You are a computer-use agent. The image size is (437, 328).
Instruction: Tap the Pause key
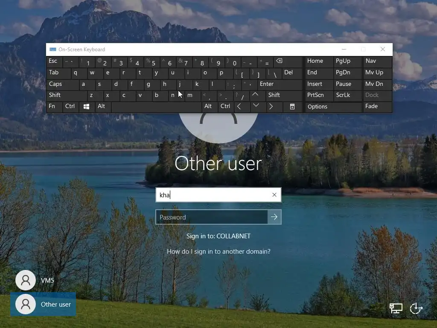click(347, 84)
